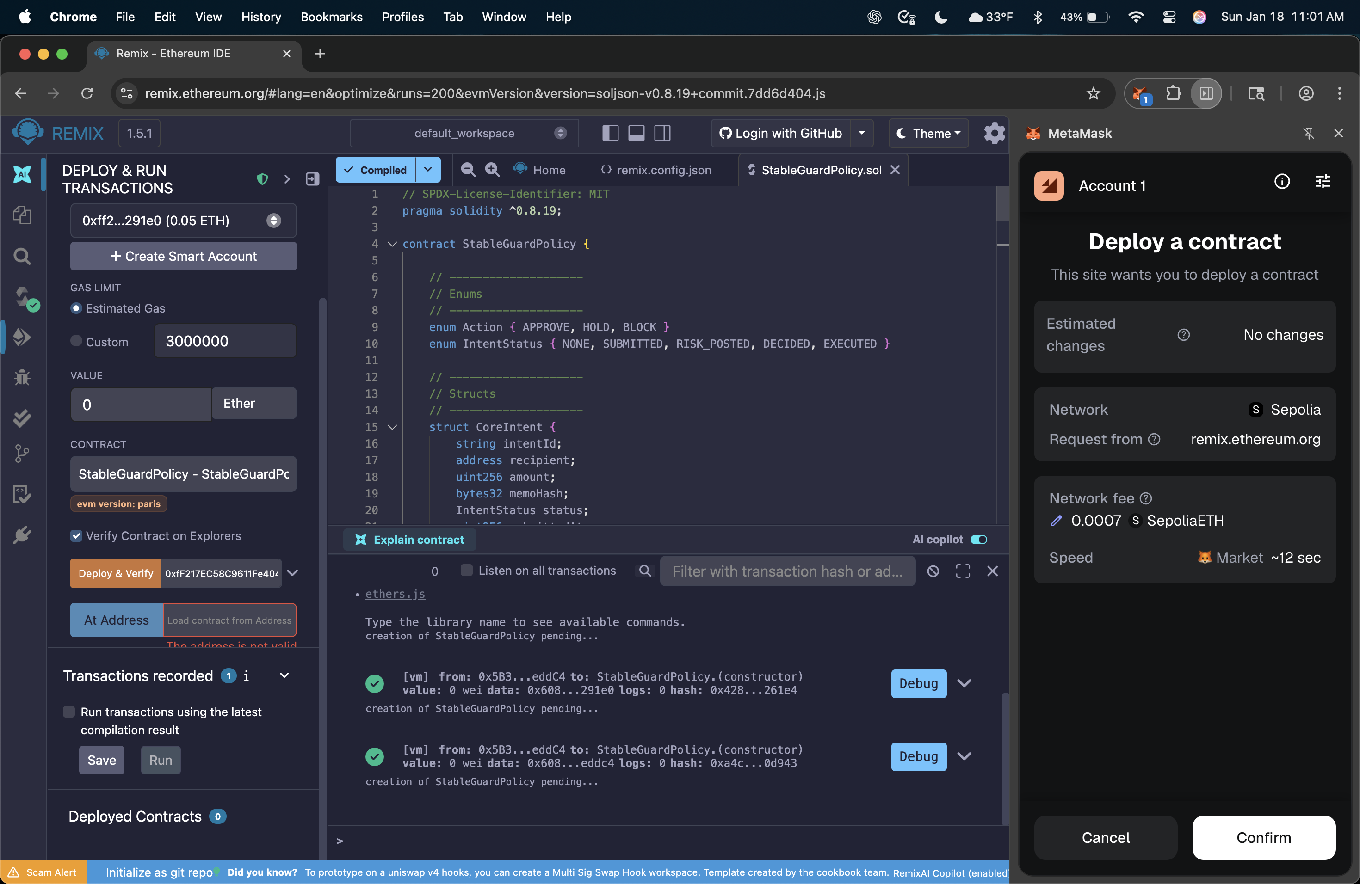Edit the network fee pencil icon
The width and height of the screenshot is (1360, 884).
pyautogui.click(x=1056, y=520)
